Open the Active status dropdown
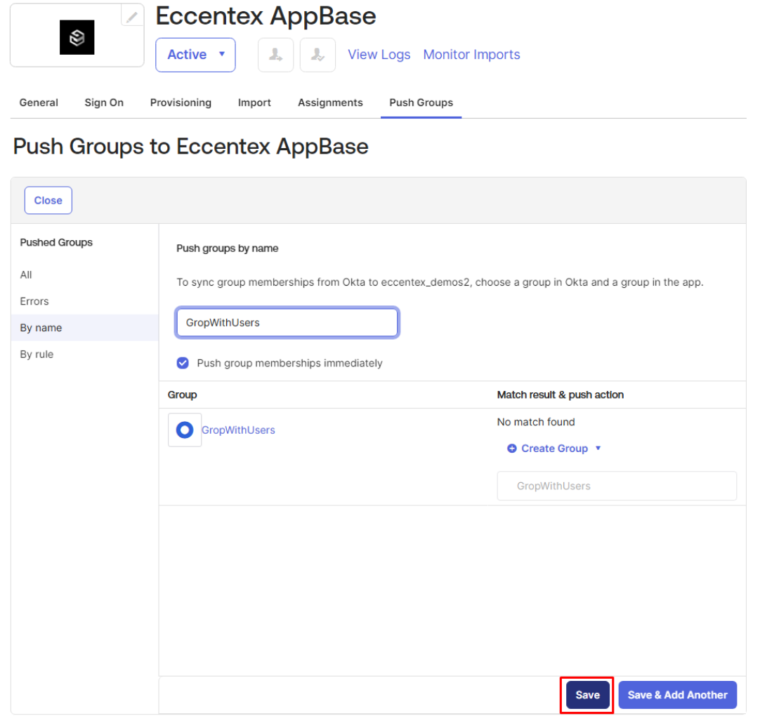The image size is (760, 723). 195,55
